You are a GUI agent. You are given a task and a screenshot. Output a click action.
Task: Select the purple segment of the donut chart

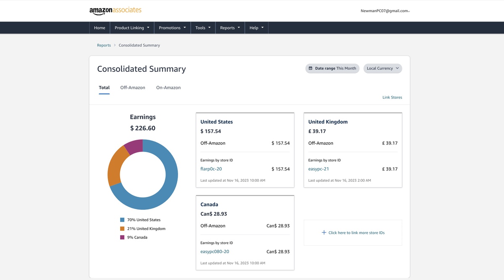(x=135, y=147)
